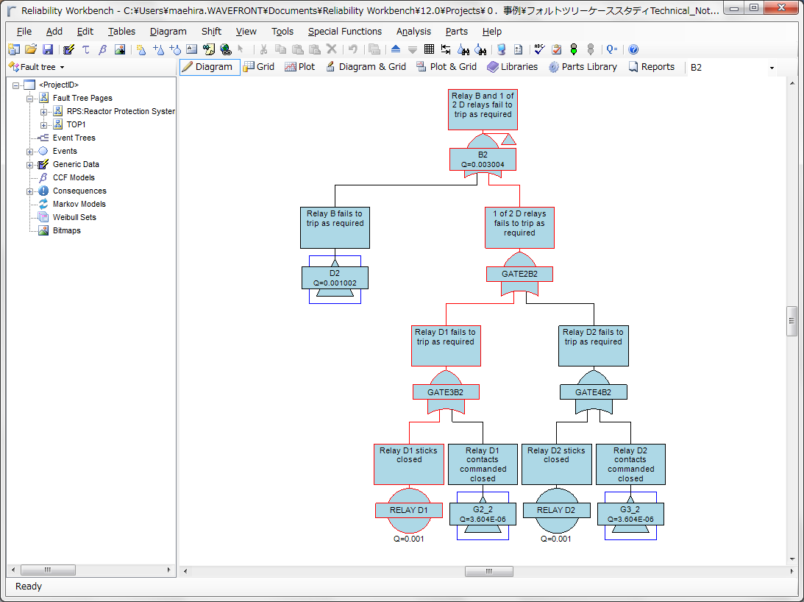Switch to the Plot & Grid tab
Viewport: 804px width, 602px height.
(447, 67)
